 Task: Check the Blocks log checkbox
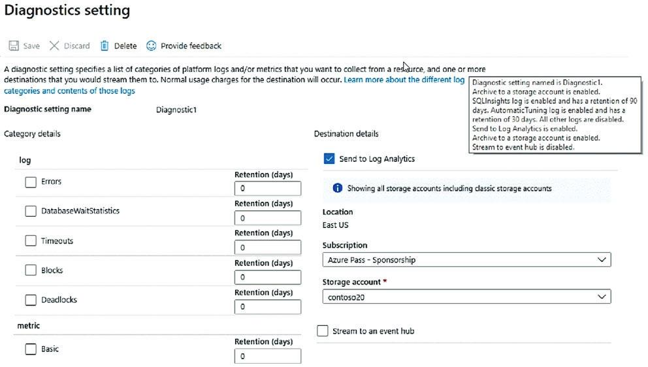31,270
